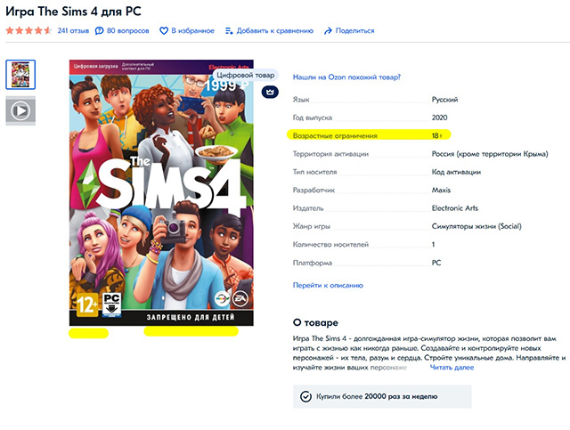570x430 pixels.
Task: Click the Территория активации label
Action: click(330, 154)
